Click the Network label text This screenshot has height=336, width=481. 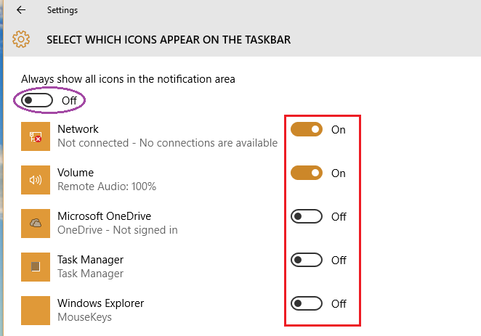click(x=78, y=129)
